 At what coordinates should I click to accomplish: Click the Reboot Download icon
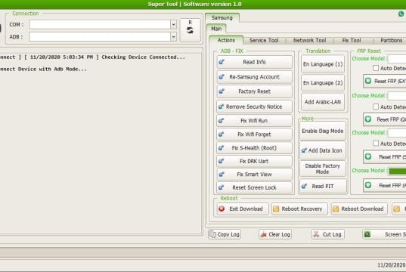pos(336,209)
